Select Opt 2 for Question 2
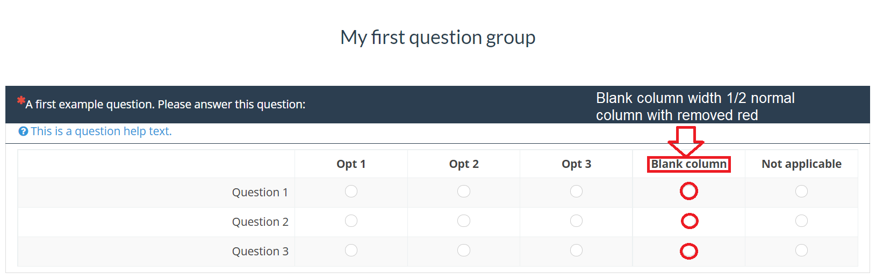Image resolution: width=876 pixels, height=280 pixels. [464, 221]
